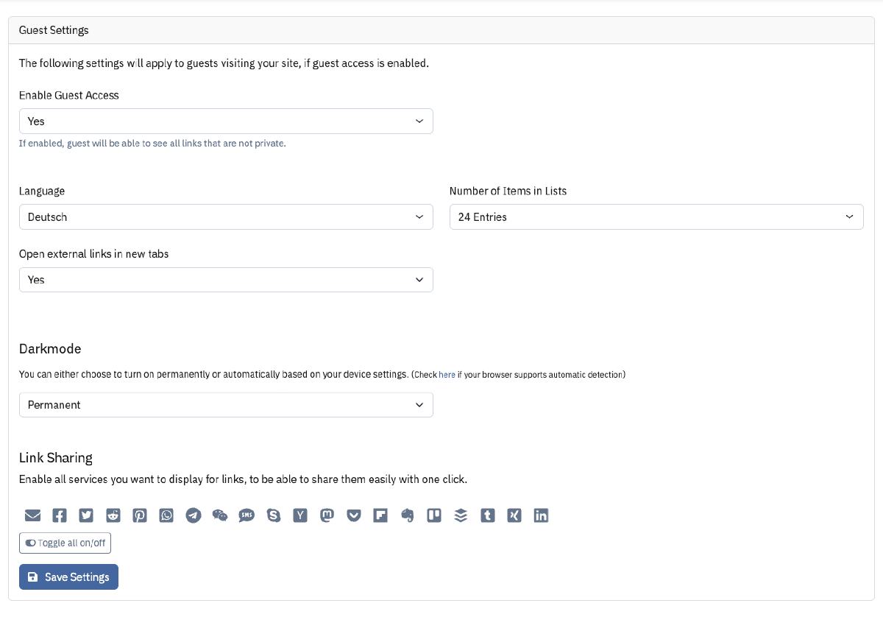The height and width of the screenshot is (617, 883).
Task: Toggle all sharing services on or off
Action: click(x=65, y=543)
